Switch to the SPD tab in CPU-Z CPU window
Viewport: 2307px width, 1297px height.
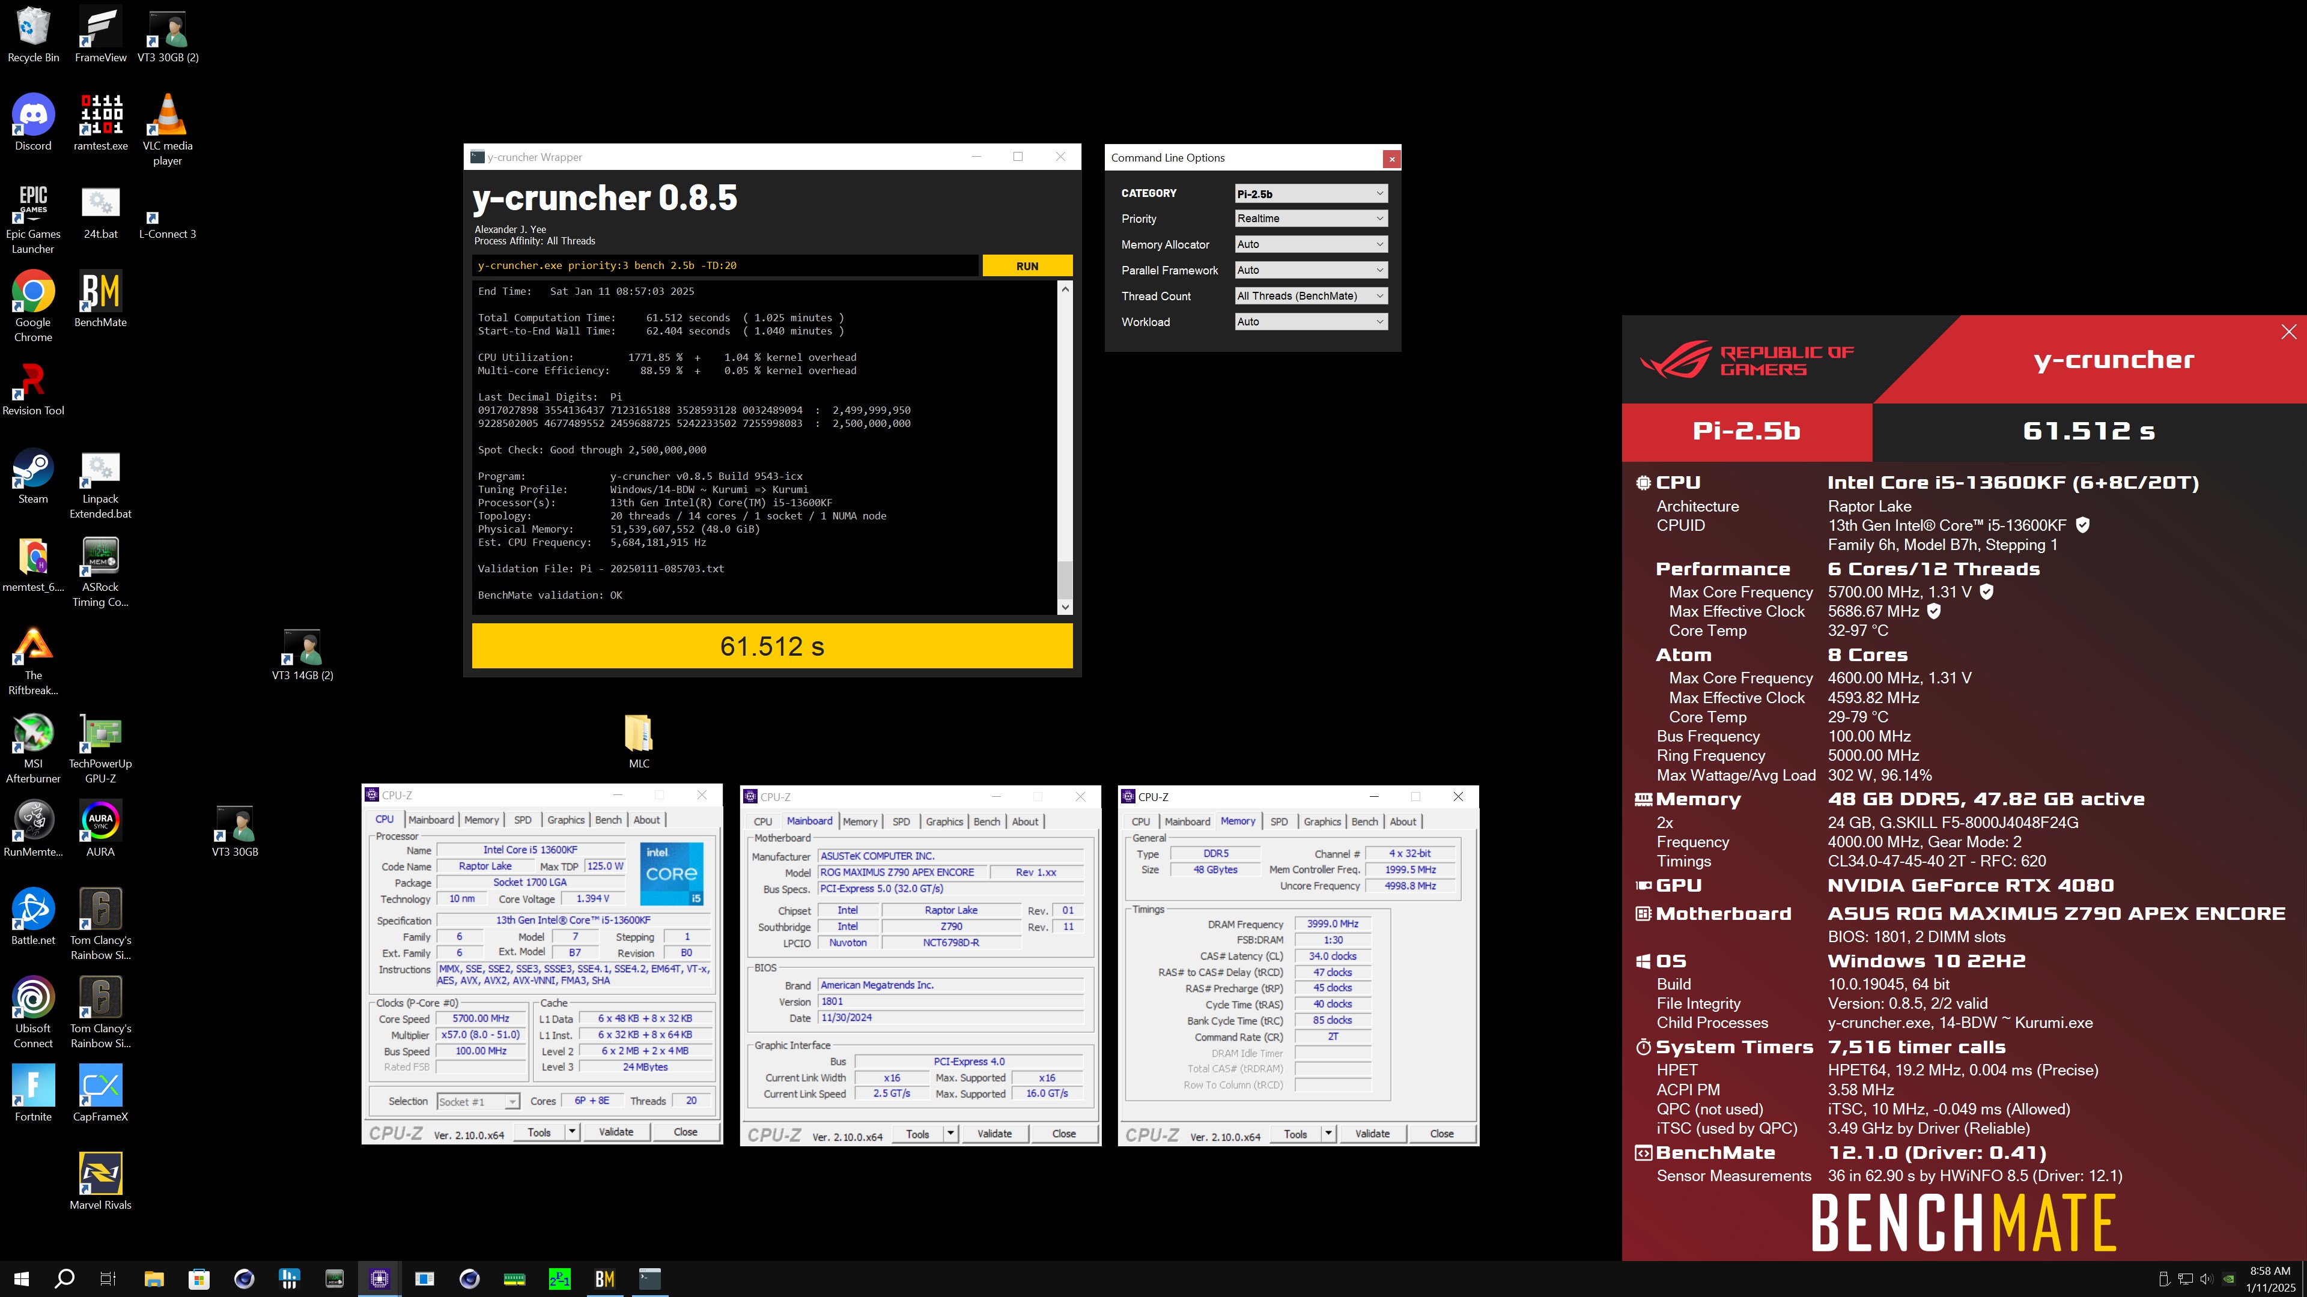(x=522, y=820)
